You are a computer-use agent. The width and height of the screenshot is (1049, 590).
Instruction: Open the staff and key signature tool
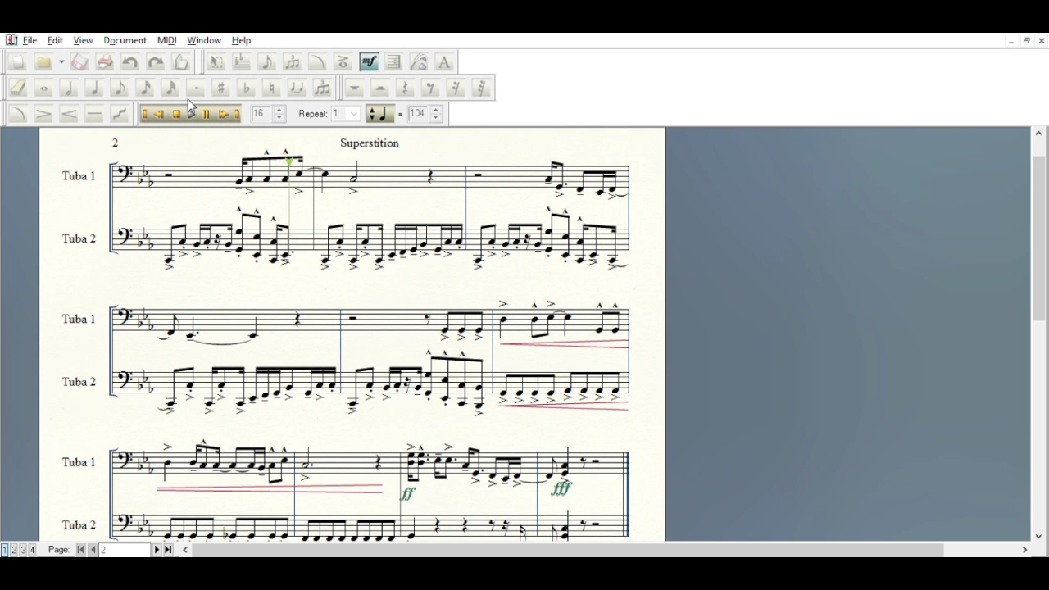tap(242, 62)
